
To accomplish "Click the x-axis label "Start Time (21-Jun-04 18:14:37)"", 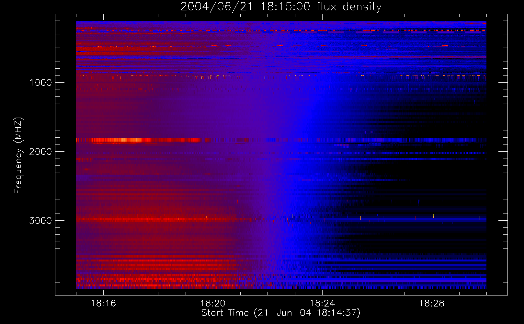I will pos(281,313).
